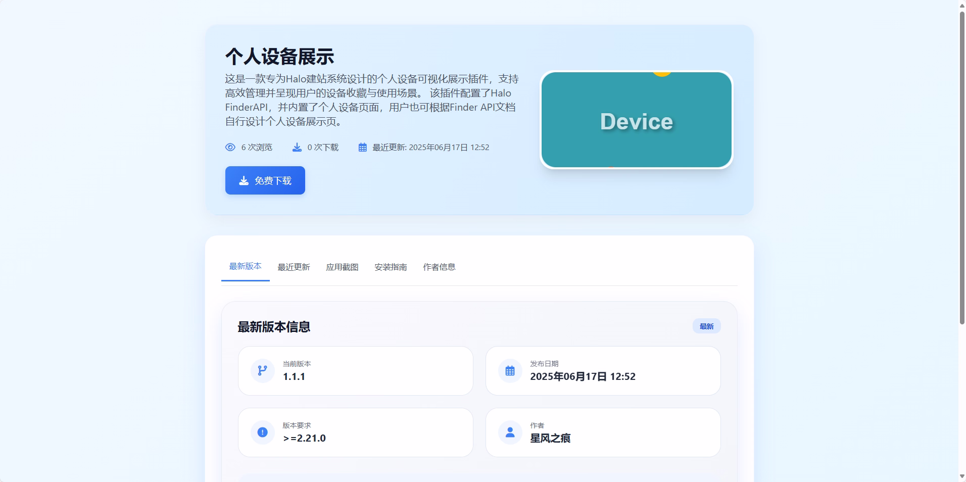Click the plugin description paragraph
Viewport: 966px width, 482px height.
[372, 100]
